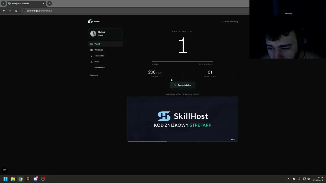Viewport: 326px width, 183px height.
Task: Click the 200 / 200 online count
Action: [155, 72]
